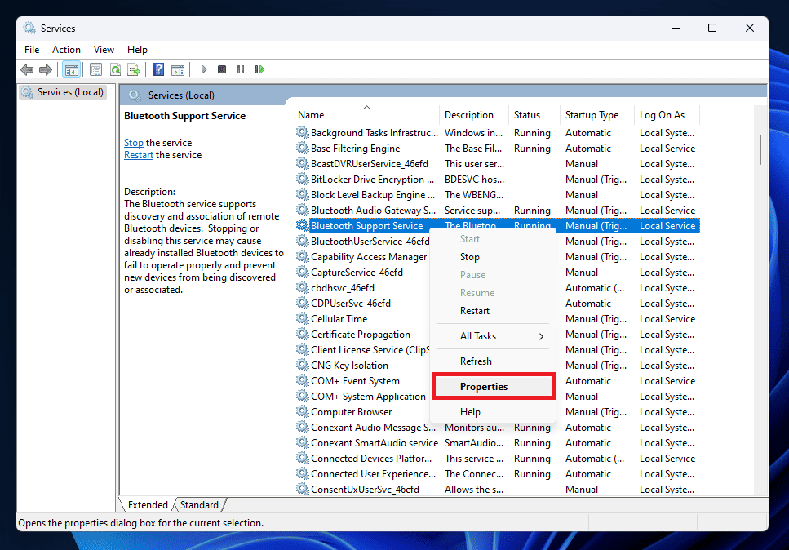The width and height of the screenshot is (789, 550).
Task: Select the Connected Devices Platform row
Action: click(497, 459)
